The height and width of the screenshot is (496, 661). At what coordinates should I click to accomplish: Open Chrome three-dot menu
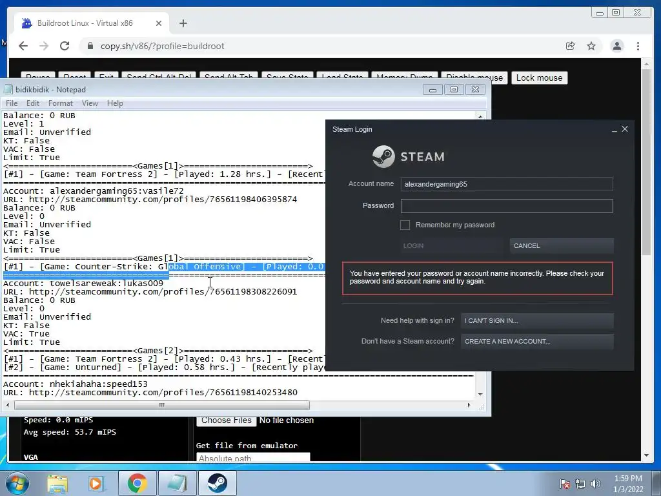click(x=638, y=46)
